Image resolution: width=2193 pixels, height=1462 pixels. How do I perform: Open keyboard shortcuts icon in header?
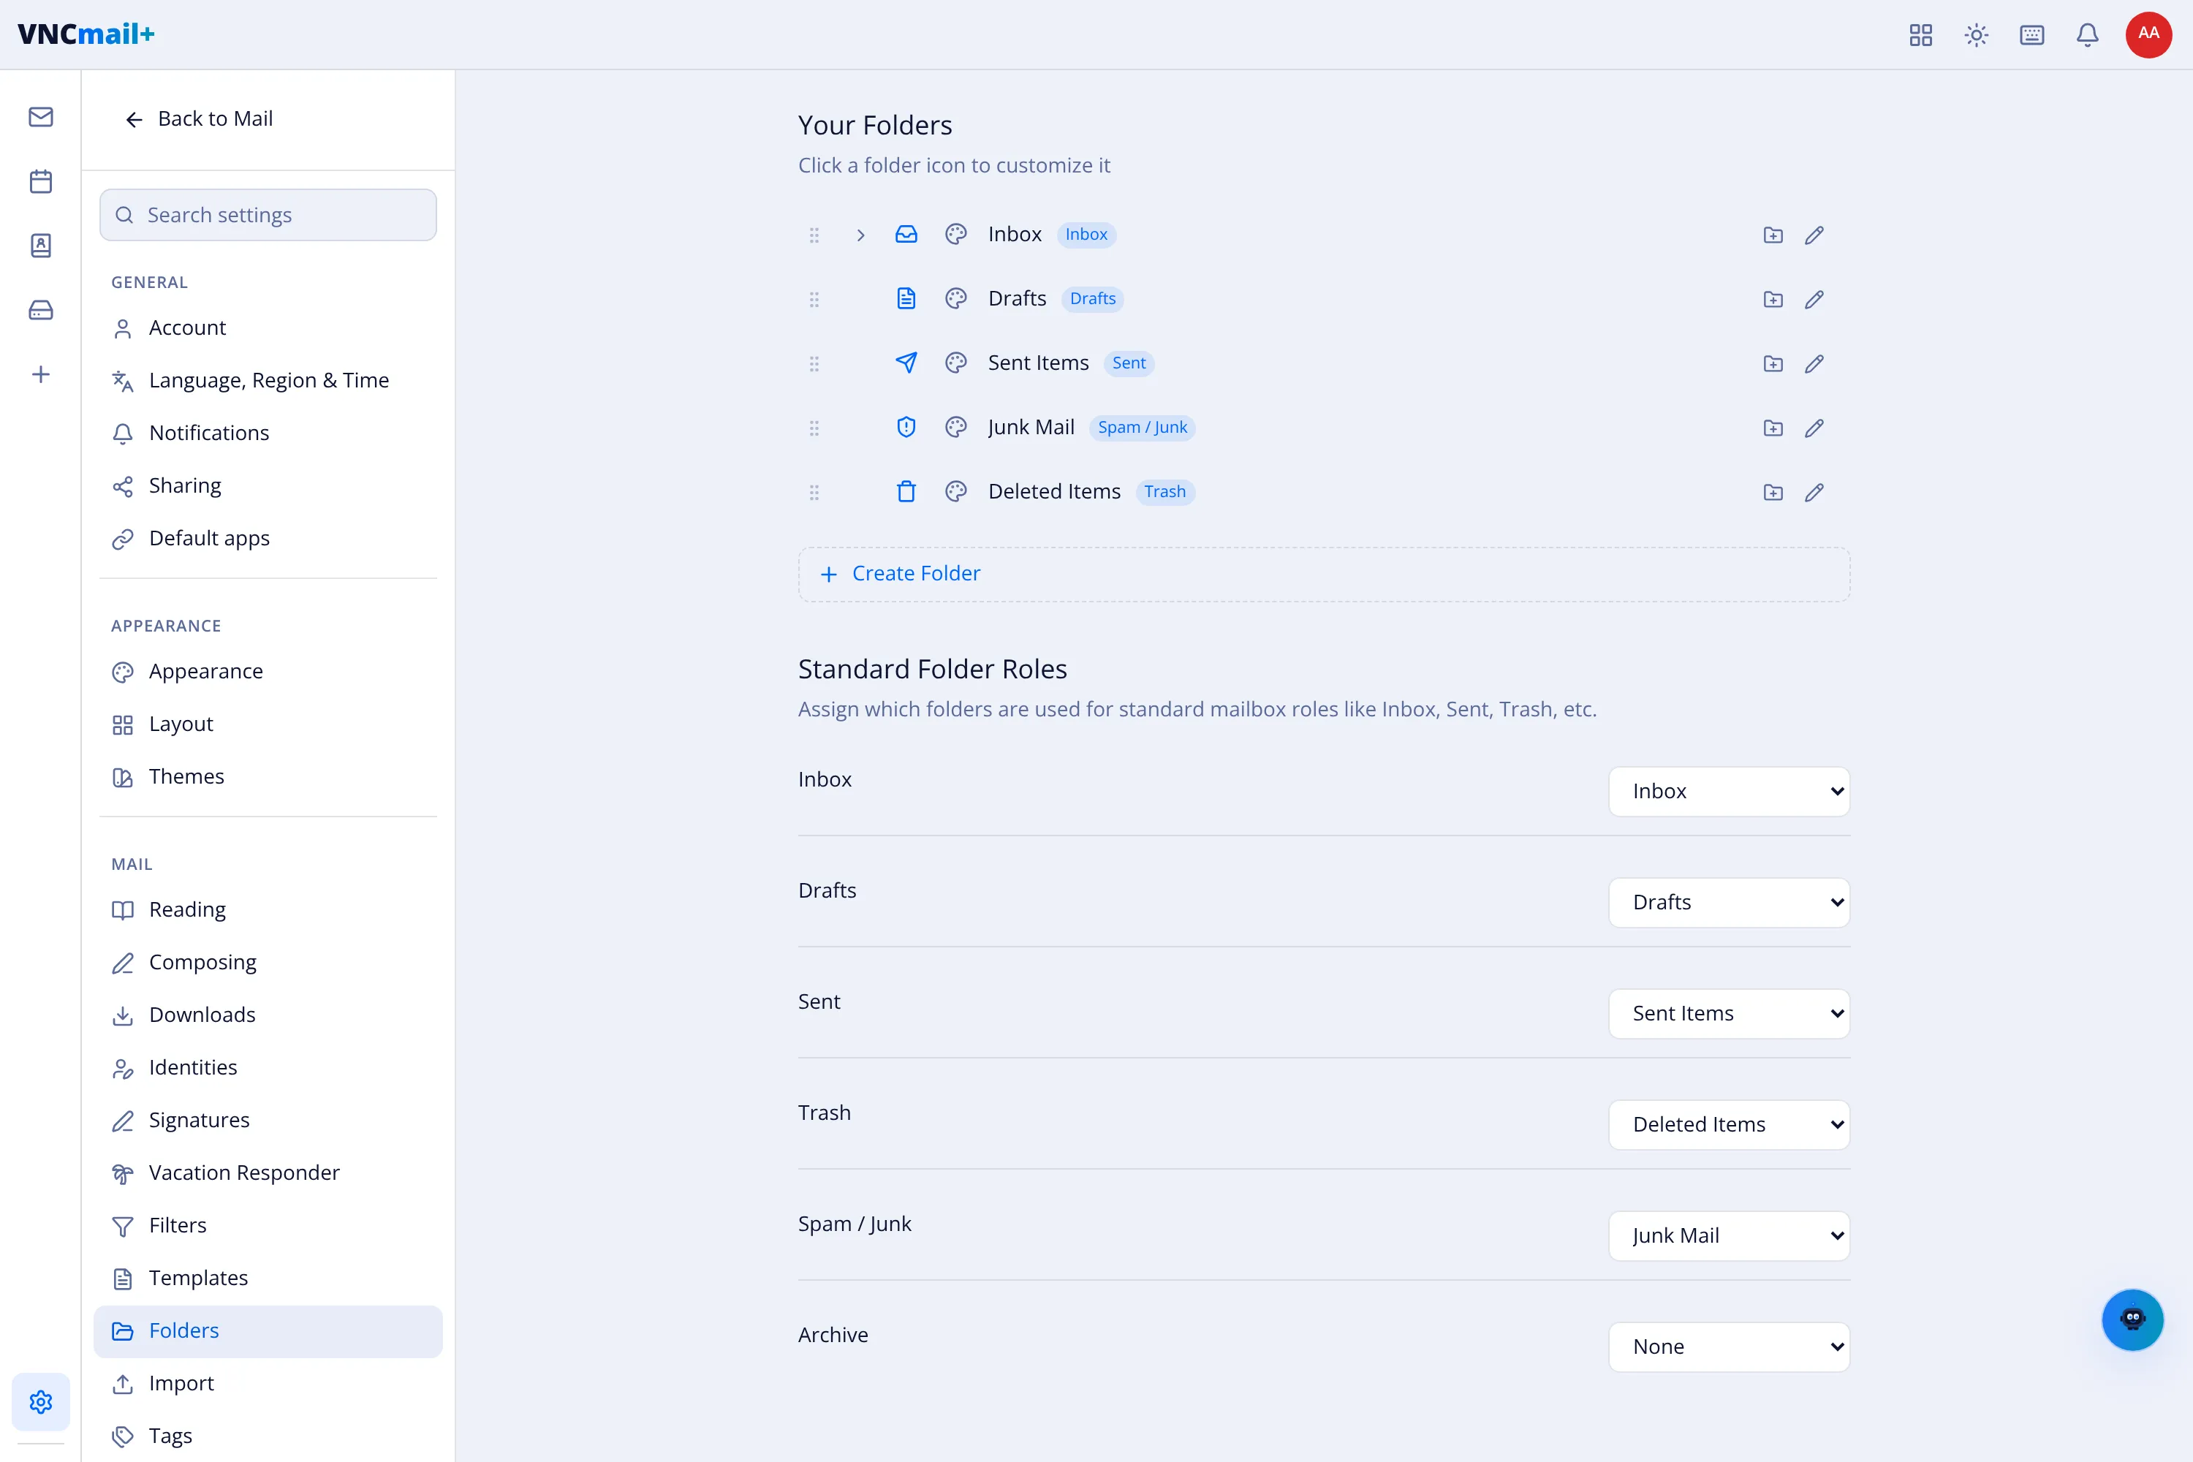2031,35
